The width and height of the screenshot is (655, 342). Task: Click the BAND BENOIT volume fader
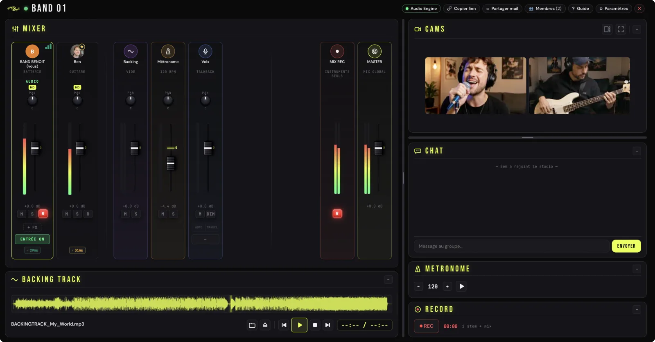coord(35,148)
